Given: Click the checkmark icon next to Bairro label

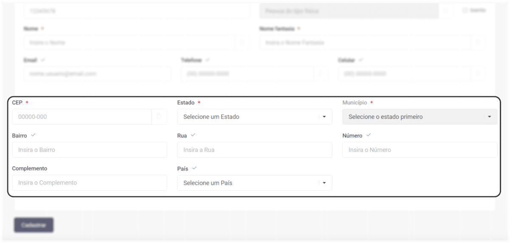Looking at the screenshot, I should (33, 135).
